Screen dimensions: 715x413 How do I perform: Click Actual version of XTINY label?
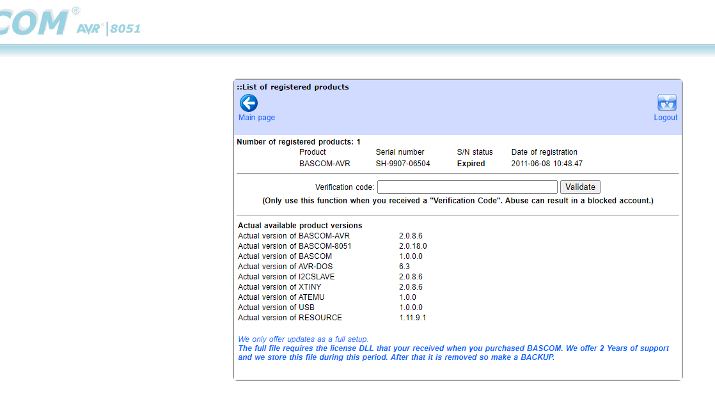pyautogui.click(x=279, y=287)
